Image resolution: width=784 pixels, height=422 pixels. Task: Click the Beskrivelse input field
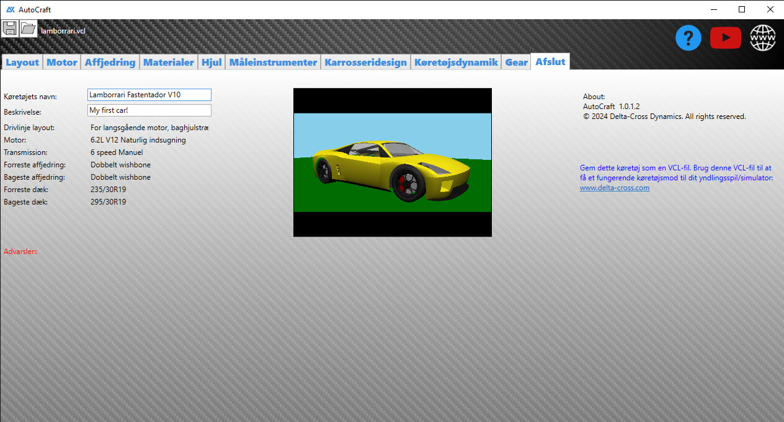pyautogui.click(x=149, y=110)
